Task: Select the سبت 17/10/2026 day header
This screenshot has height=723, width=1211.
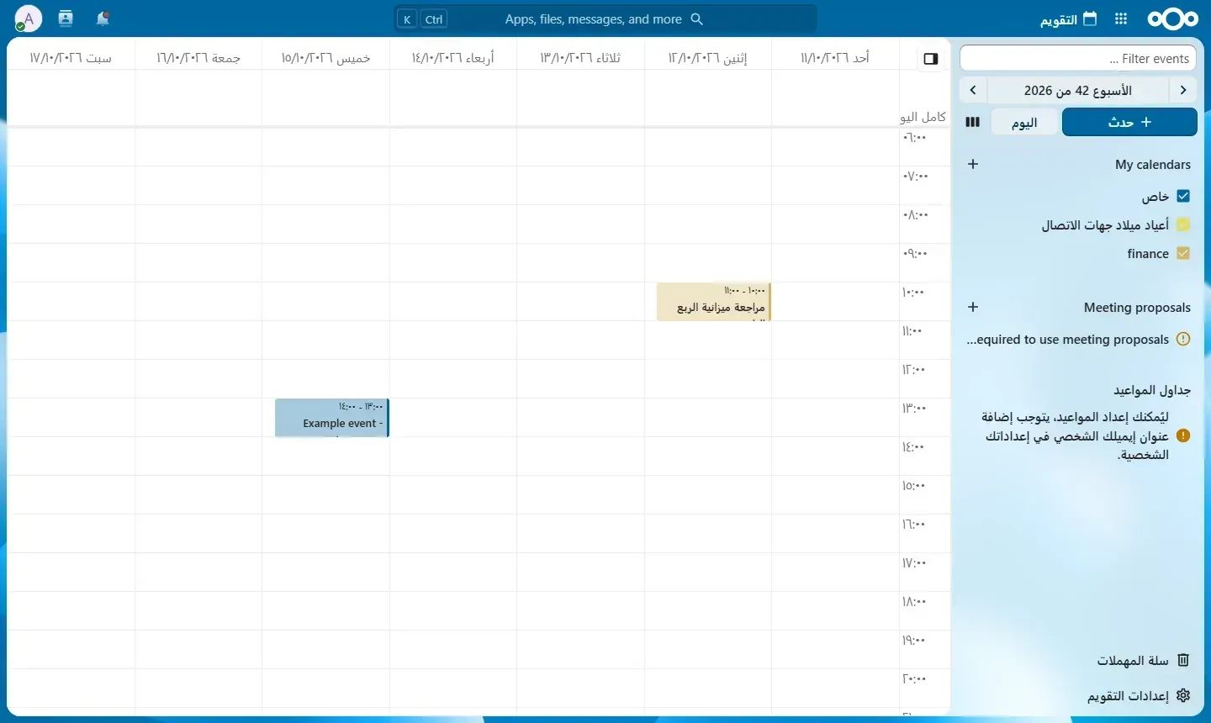Action: (x=71, y=58)
